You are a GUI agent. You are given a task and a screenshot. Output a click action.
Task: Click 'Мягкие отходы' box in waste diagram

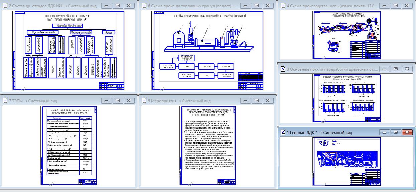pyautogui.click(x=81, y=32)
